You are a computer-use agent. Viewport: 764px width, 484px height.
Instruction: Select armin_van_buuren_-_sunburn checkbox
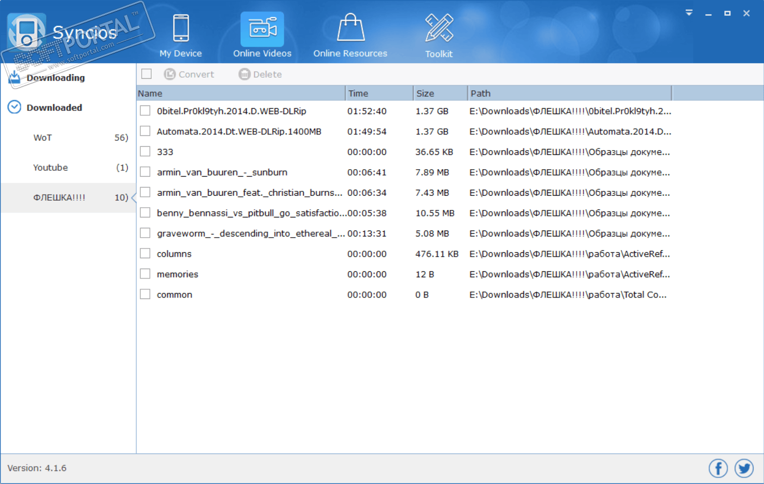145,172
